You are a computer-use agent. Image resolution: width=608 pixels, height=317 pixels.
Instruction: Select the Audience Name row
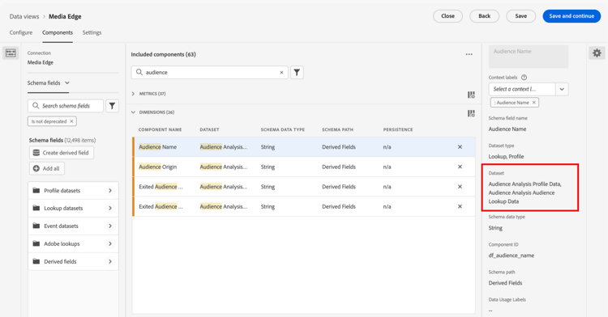[304, 147]
